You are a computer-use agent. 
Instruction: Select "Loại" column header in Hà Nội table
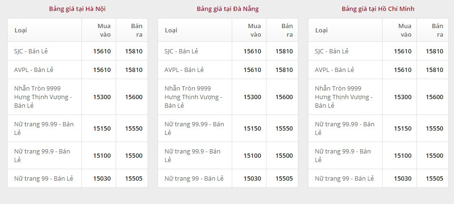tap(21, 30)
